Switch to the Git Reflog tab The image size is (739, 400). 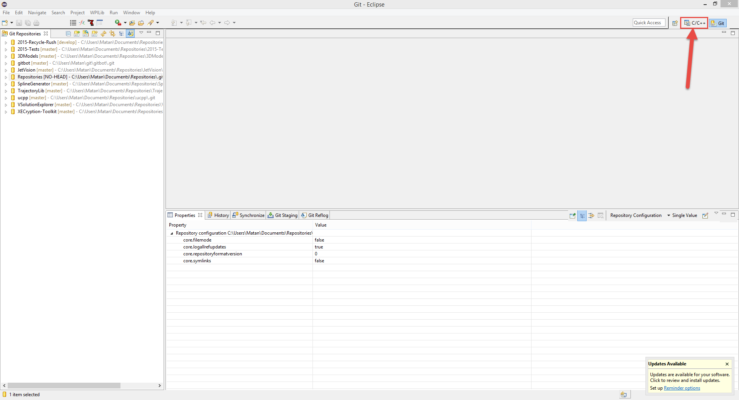(x=315, y=215)
